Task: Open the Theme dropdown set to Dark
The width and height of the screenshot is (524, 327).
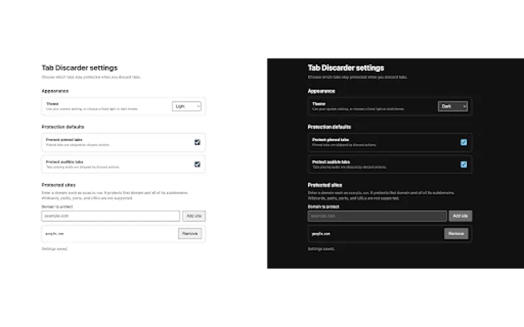Action: [x=453, y=106]
